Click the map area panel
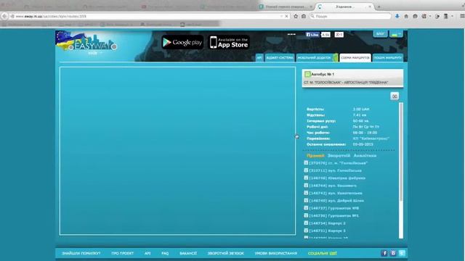The height and width of the screenshot is (261, 465). pyautogui.click(x=177, y=151)
